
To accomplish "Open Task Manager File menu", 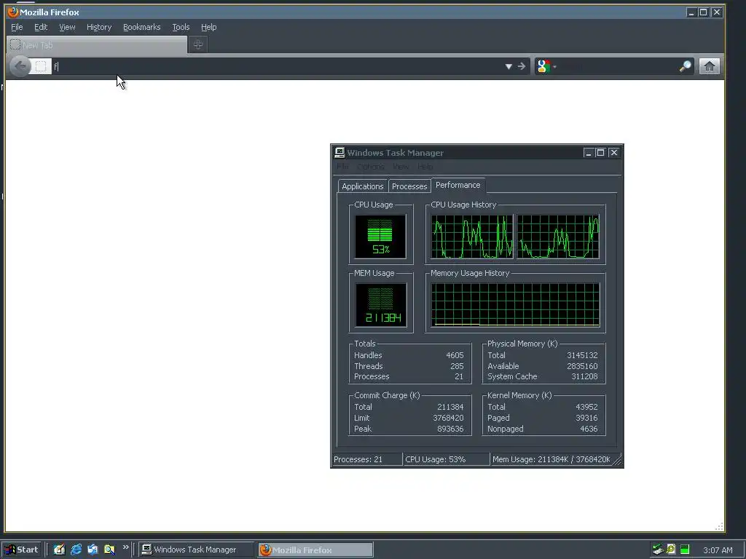I will 342,167.
